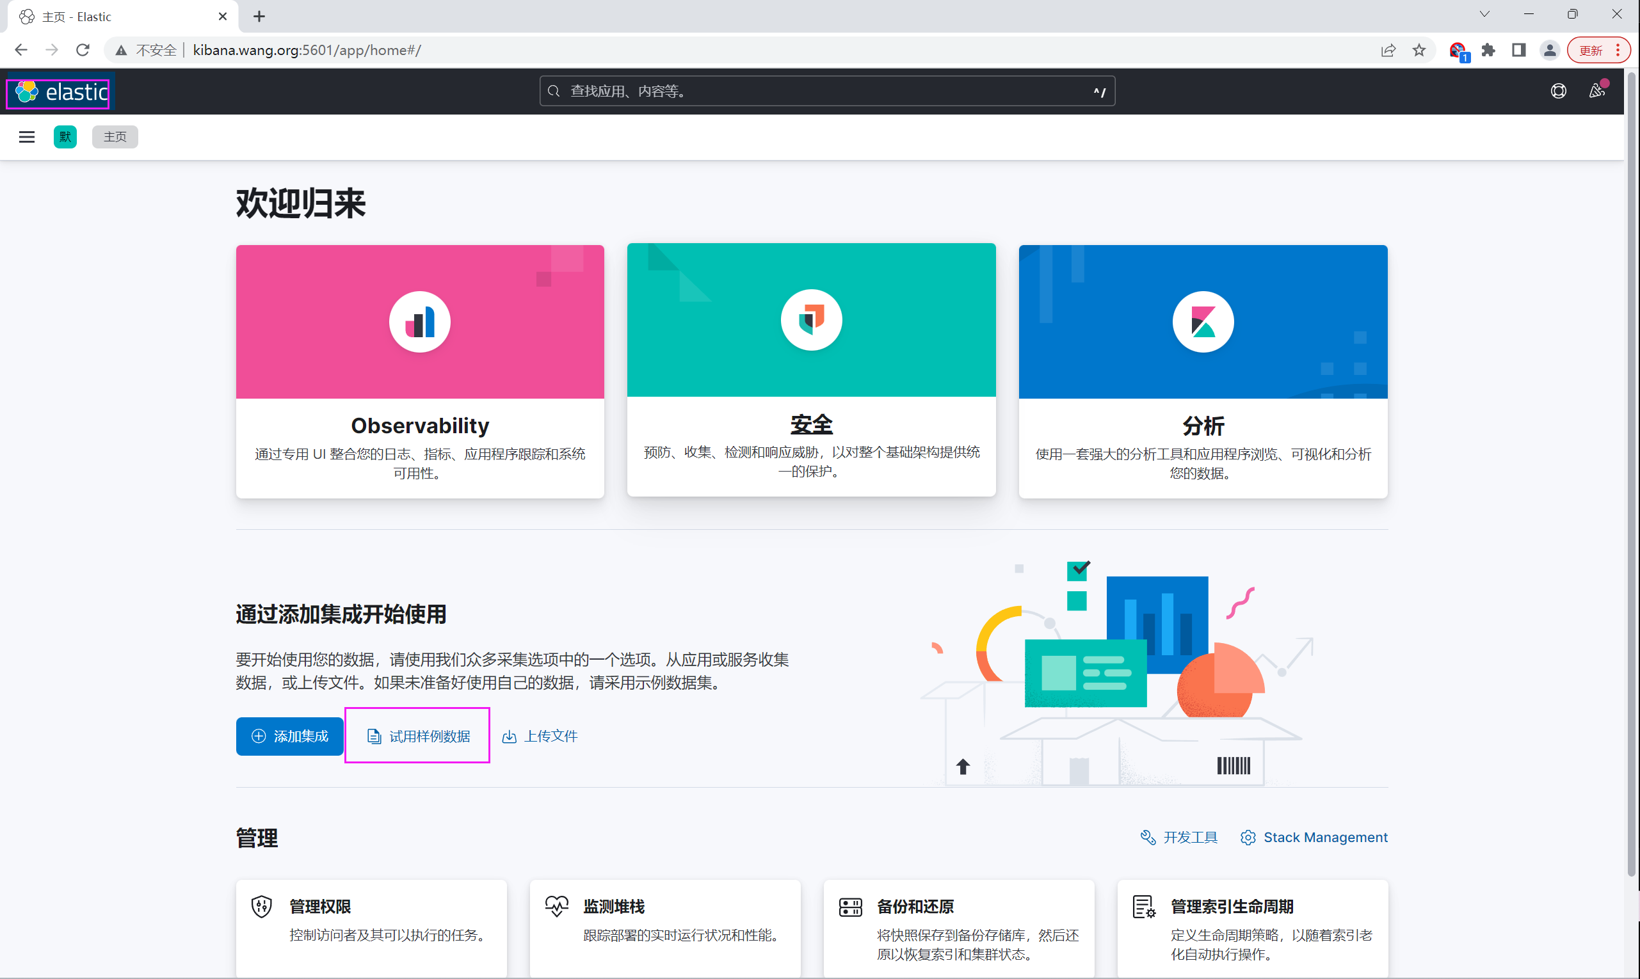Viewport: 1640px width, 979px height.
Task: Open the browser update menu
Action: point(1598,50)
